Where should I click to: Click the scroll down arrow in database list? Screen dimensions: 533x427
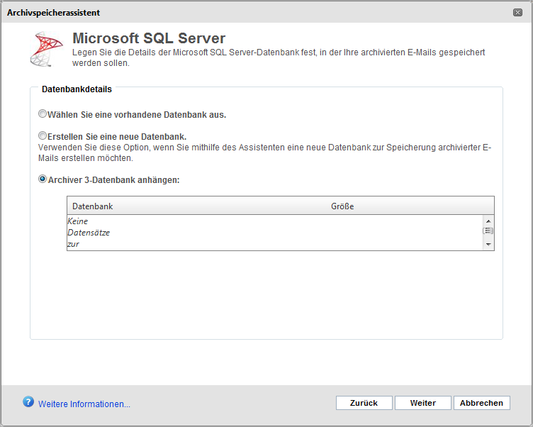click(x=488, y=244)
